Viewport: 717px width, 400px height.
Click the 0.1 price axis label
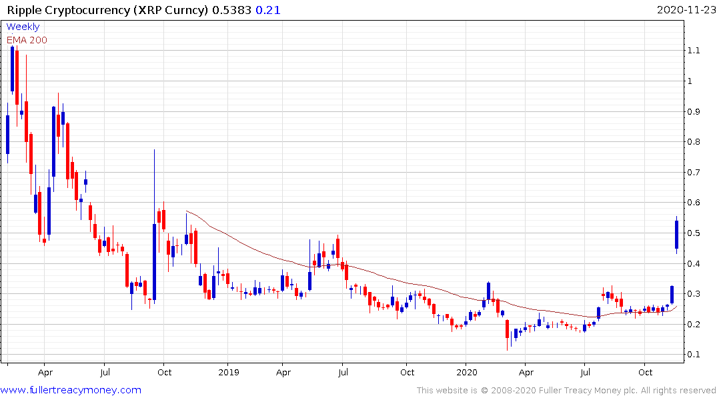693,354
